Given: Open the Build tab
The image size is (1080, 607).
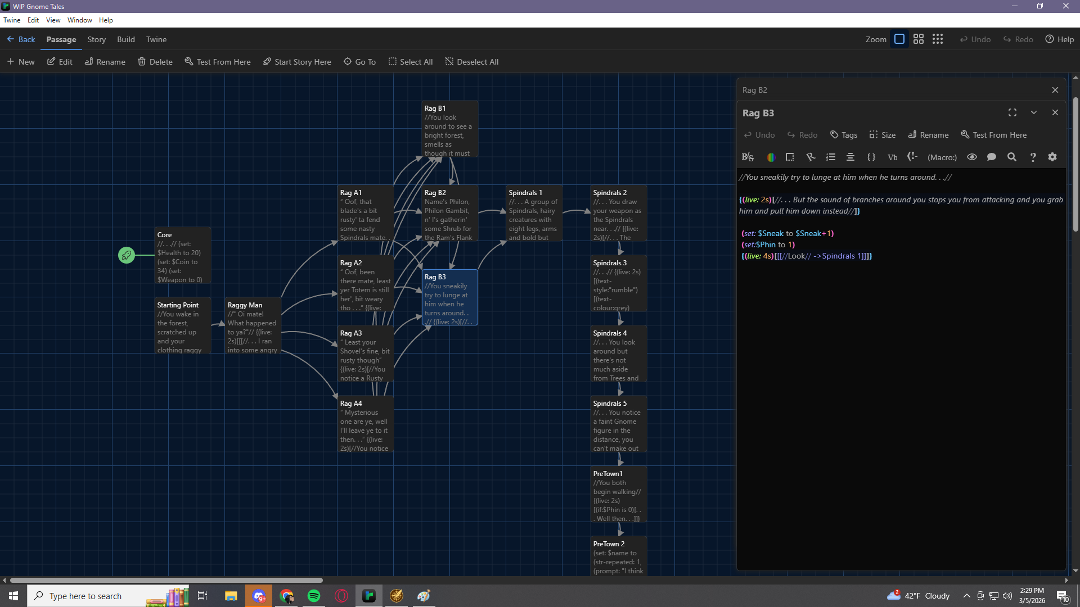Looking at the screenshot, I should [x=125, y=39].
